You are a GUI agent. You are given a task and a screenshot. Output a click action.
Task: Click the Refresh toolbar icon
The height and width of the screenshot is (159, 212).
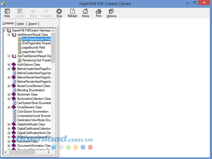[x=72, y=11]
